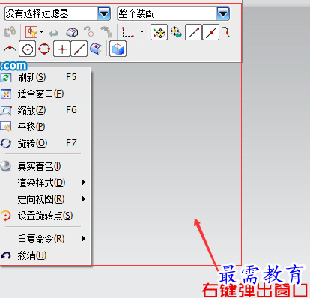Click the undo arrow icon beside 撤消
Image resolution: width=310 pixels, height=298 pixels.
pyautogui.click(x=6, y=255)
